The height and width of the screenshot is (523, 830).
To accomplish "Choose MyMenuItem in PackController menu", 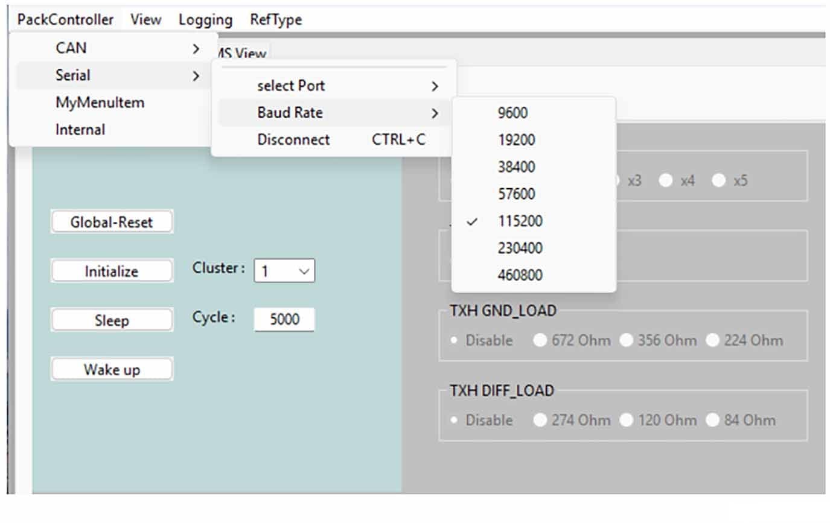I will pos(113,103).
